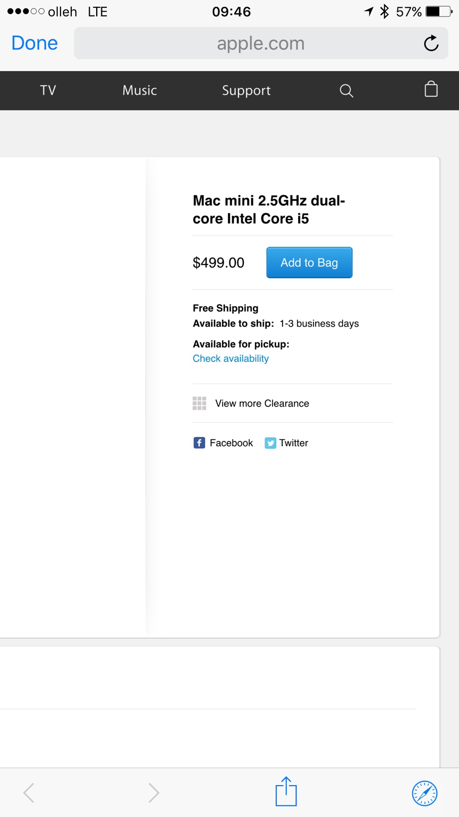Viewport: 459px width, 817px height.
Task: Go forward with the right chevron
Action: click(154, 793)
